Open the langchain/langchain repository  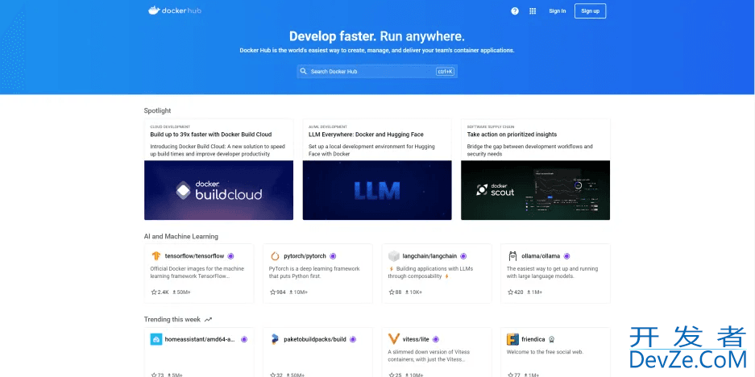tap(429, 256)
